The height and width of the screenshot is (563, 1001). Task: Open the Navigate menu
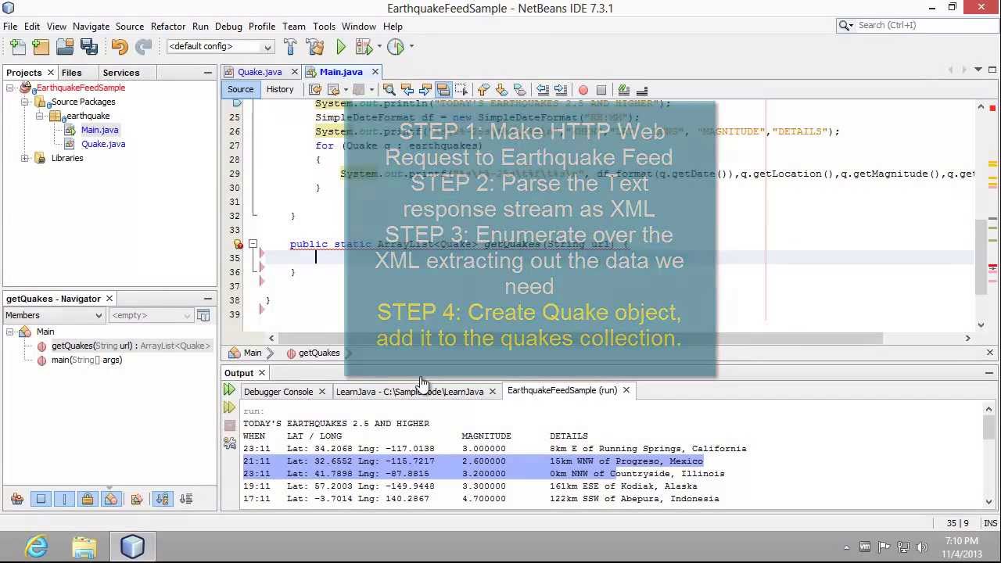91,26
